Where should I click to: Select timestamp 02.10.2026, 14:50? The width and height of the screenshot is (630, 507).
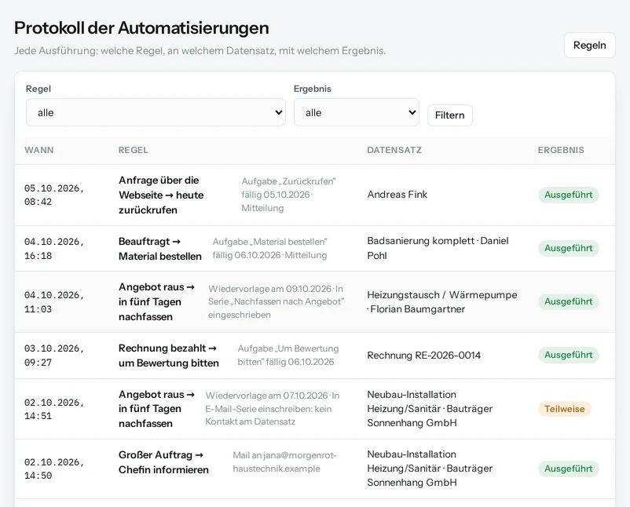[54, 469]
